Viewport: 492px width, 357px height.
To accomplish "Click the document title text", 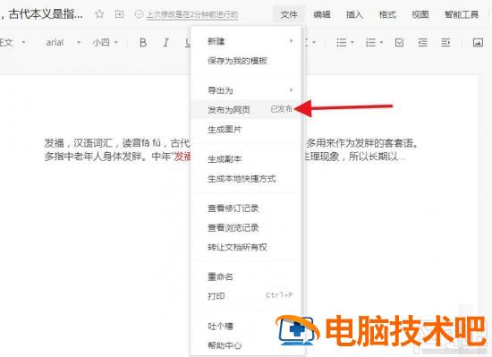I will click(42, 13).
